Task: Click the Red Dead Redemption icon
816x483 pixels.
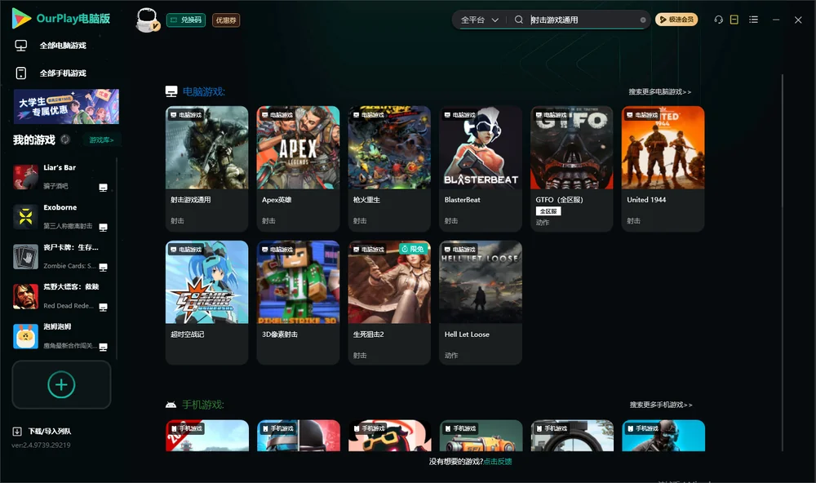Action: click(x=25, y=297)
